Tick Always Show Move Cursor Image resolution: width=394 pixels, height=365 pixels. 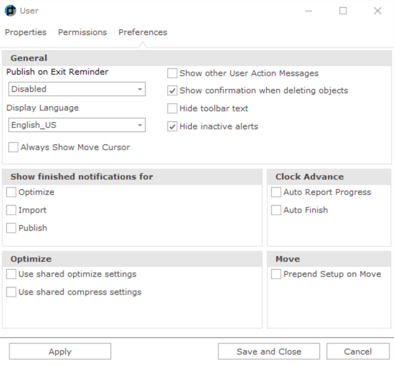tap(13, 147)
